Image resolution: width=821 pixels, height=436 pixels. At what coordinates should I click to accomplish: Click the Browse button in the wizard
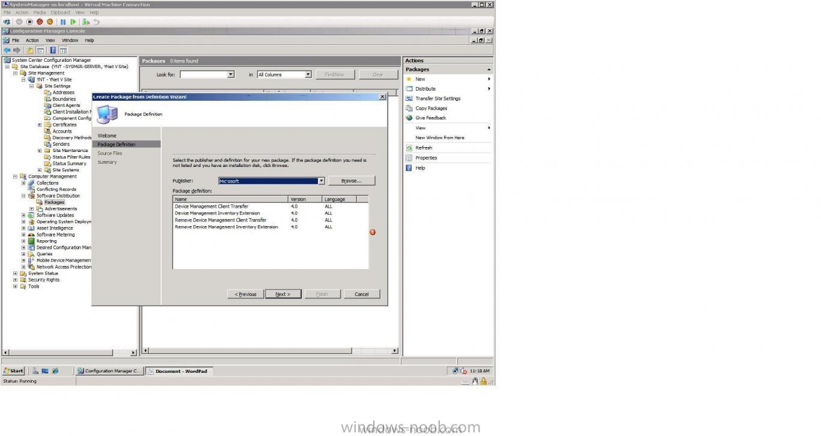click(352, 181)
